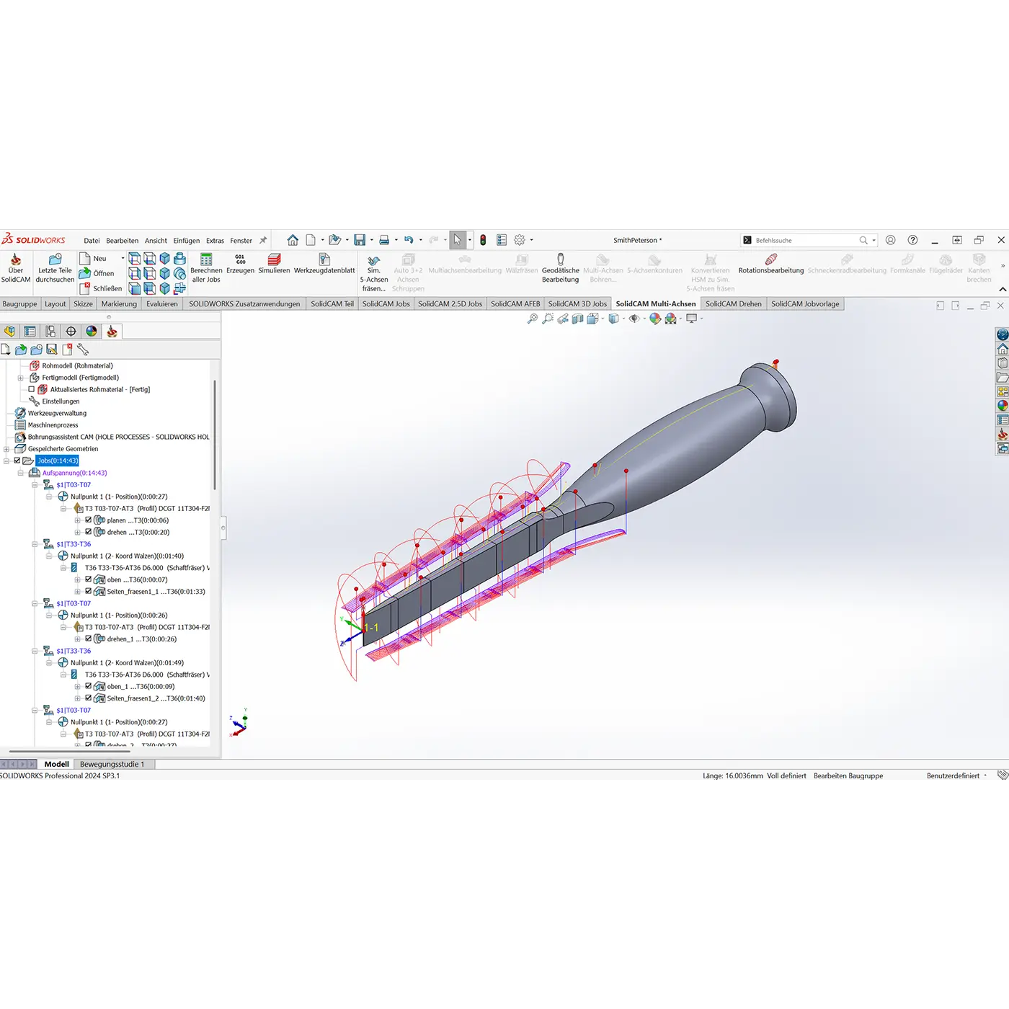Open the Bearbeiten menu
The height and width of the screenshot is (1009, 1009).
click(x=122, y=241)
